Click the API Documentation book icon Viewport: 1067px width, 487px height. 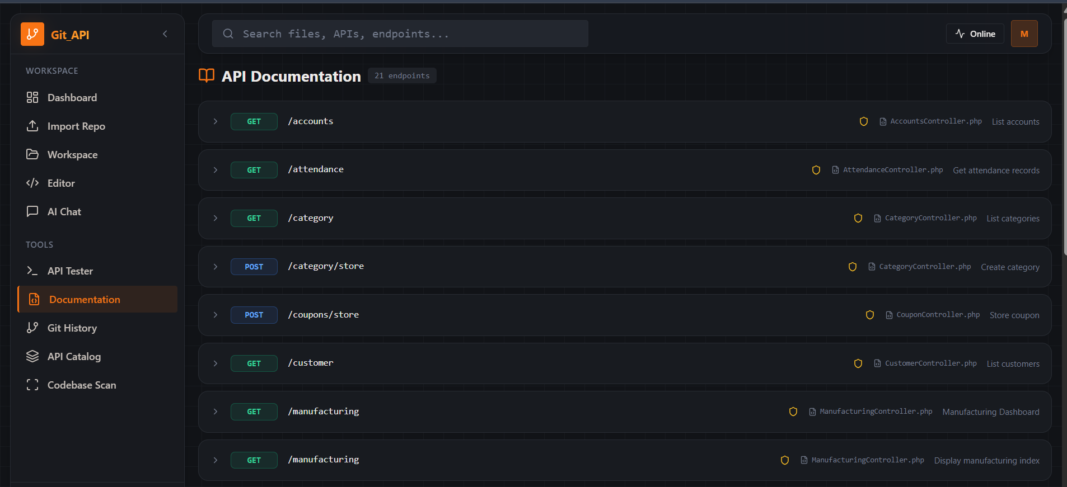207,75
